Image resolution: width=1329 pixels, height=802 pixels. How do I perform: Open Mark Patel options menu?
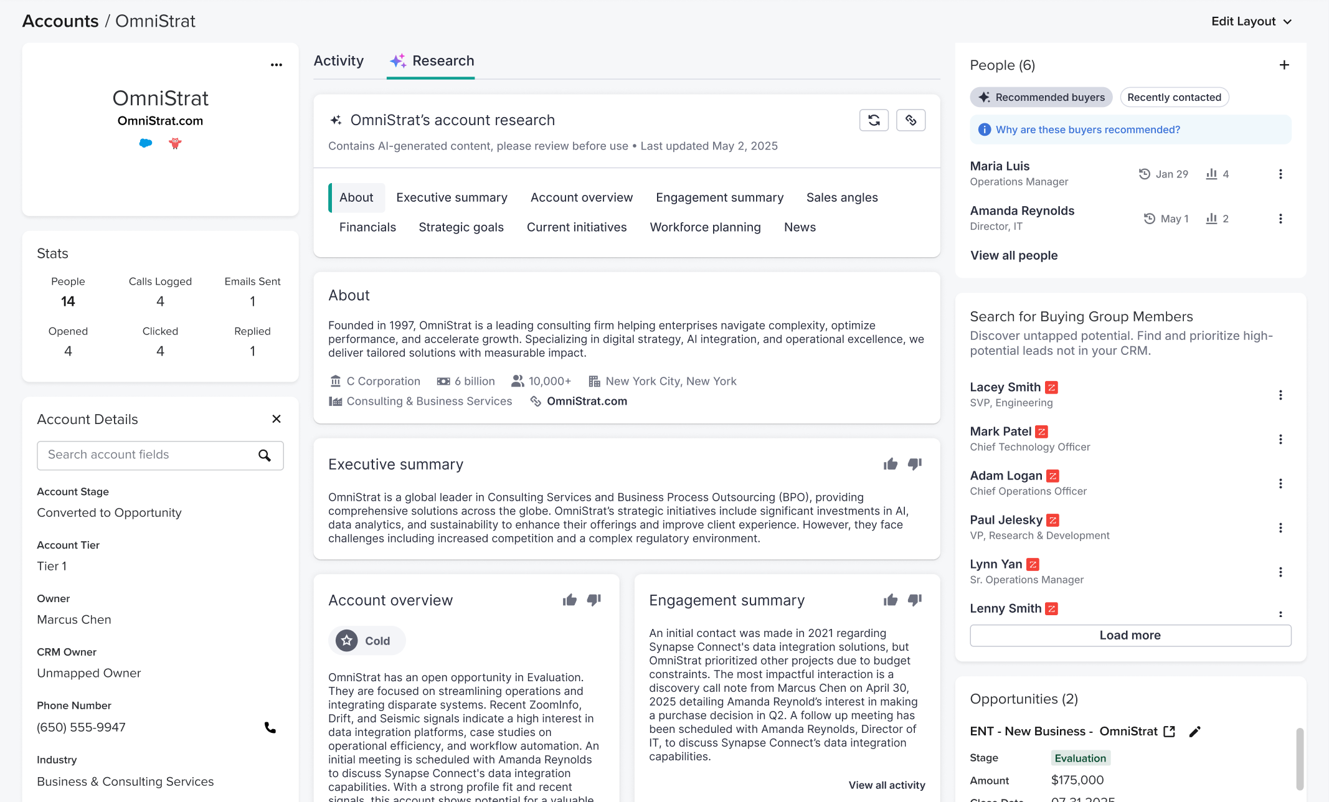point(1280,440)
